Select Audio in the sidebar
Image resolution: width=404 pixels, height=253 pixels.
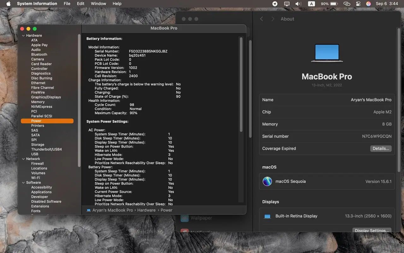click(36, 50)
